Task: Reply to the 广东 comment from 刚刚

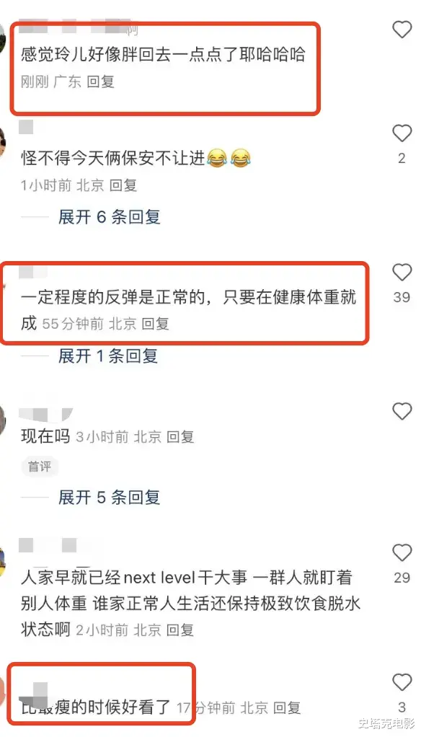Action: [x=100, y=81]
